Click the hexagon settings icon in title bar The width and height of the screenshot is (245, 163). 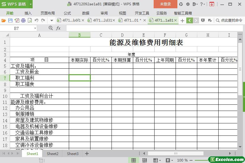point(188,4)
